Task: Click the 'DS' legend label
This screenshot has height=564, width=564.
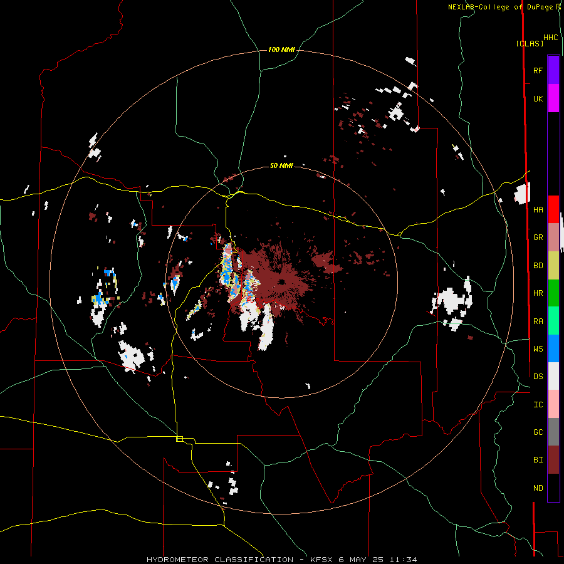Action: (x=538, y=376)
